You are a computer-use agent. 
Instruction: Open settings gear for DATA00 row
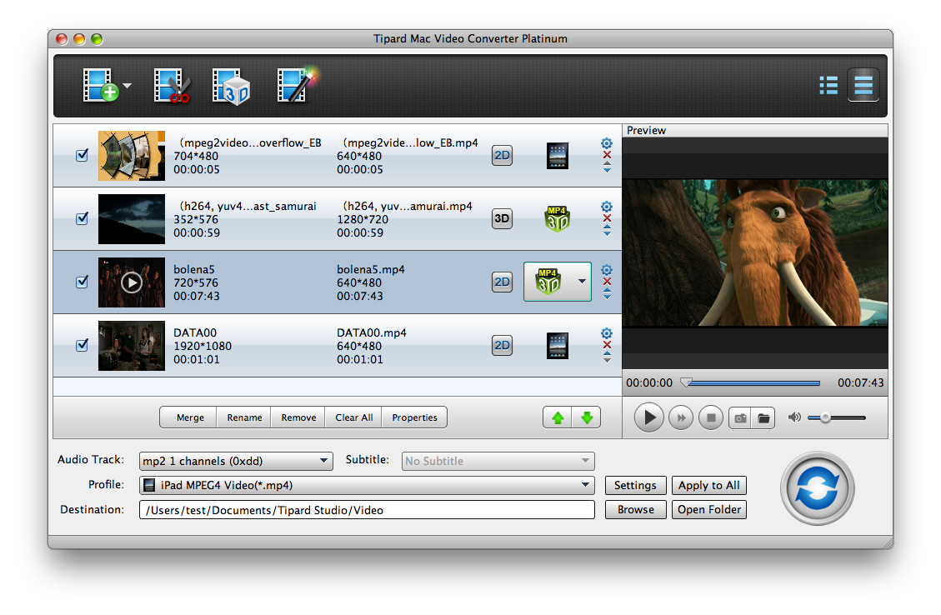tap(607, 333)
